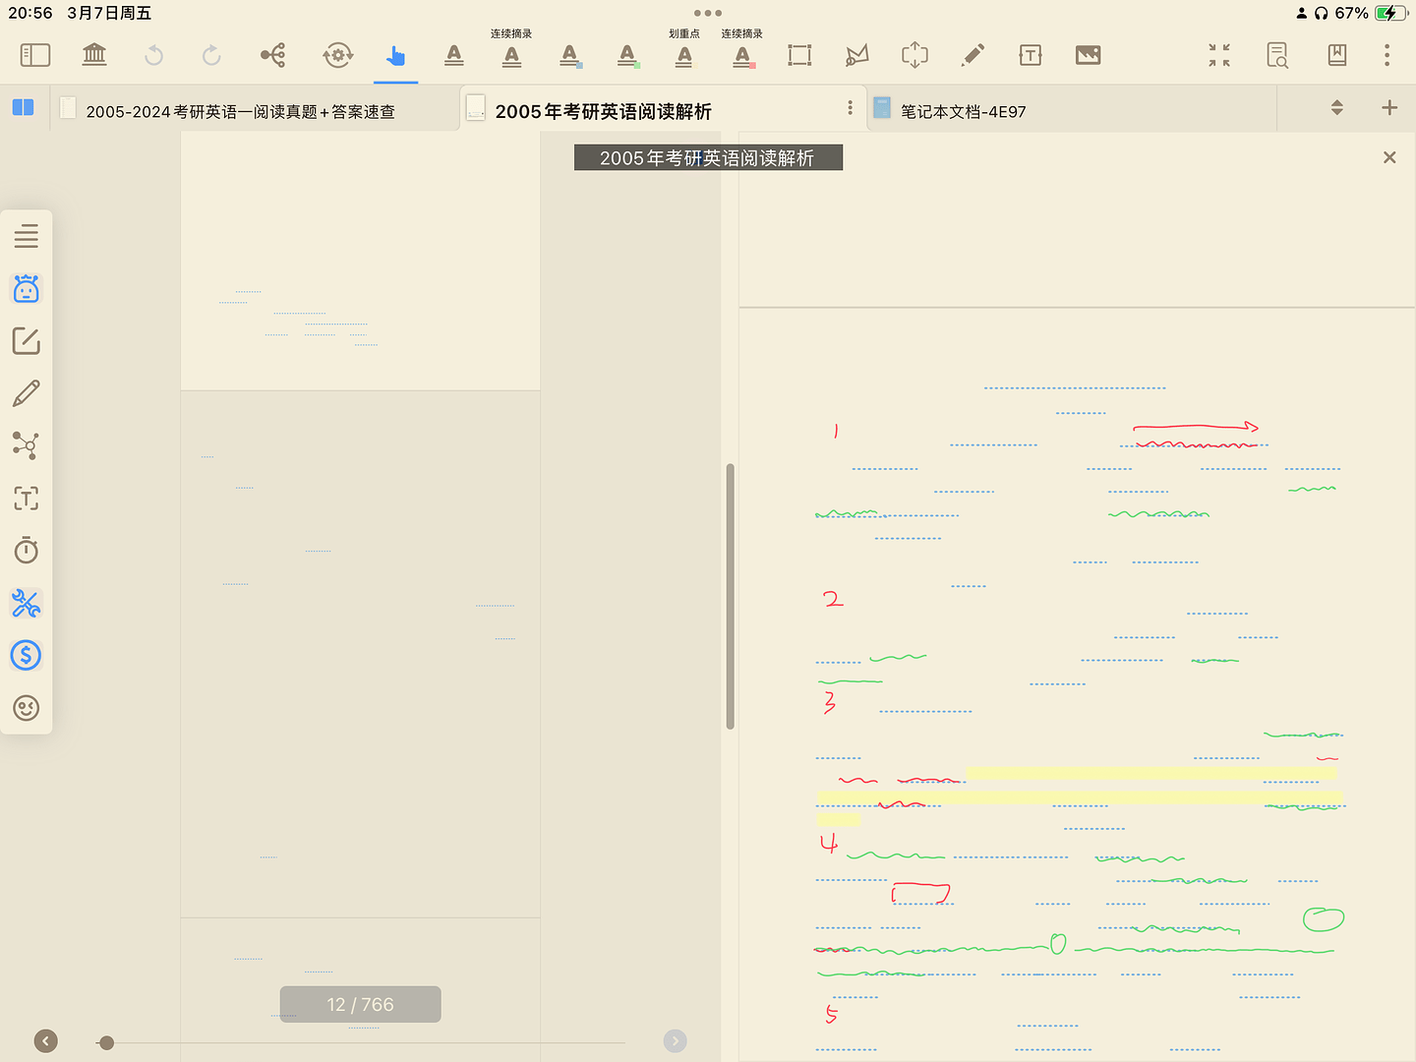The height and width of the screenshot is (1062, 1416).
Task: Click the page progress slider handle
Action: point(107,1042)
